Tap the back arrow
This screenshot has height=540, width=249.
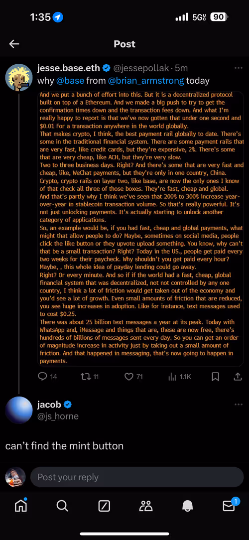(14, 44)
